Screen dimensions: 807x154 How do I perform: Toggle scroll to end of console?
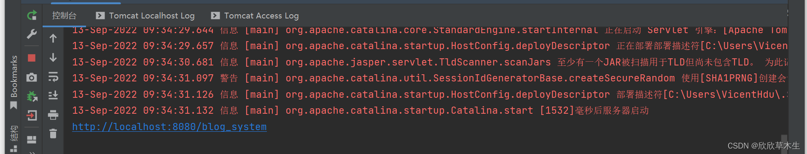click(53, 96)
